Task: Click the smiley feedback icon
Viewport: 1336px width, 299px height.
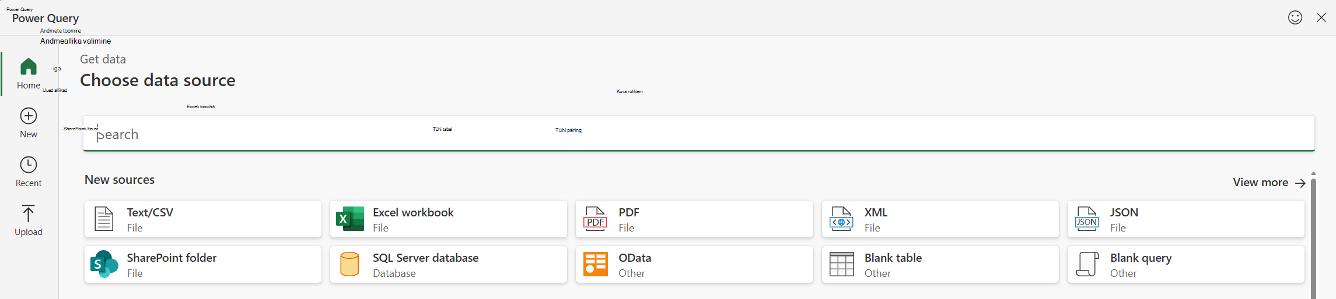Action: 1295,17
